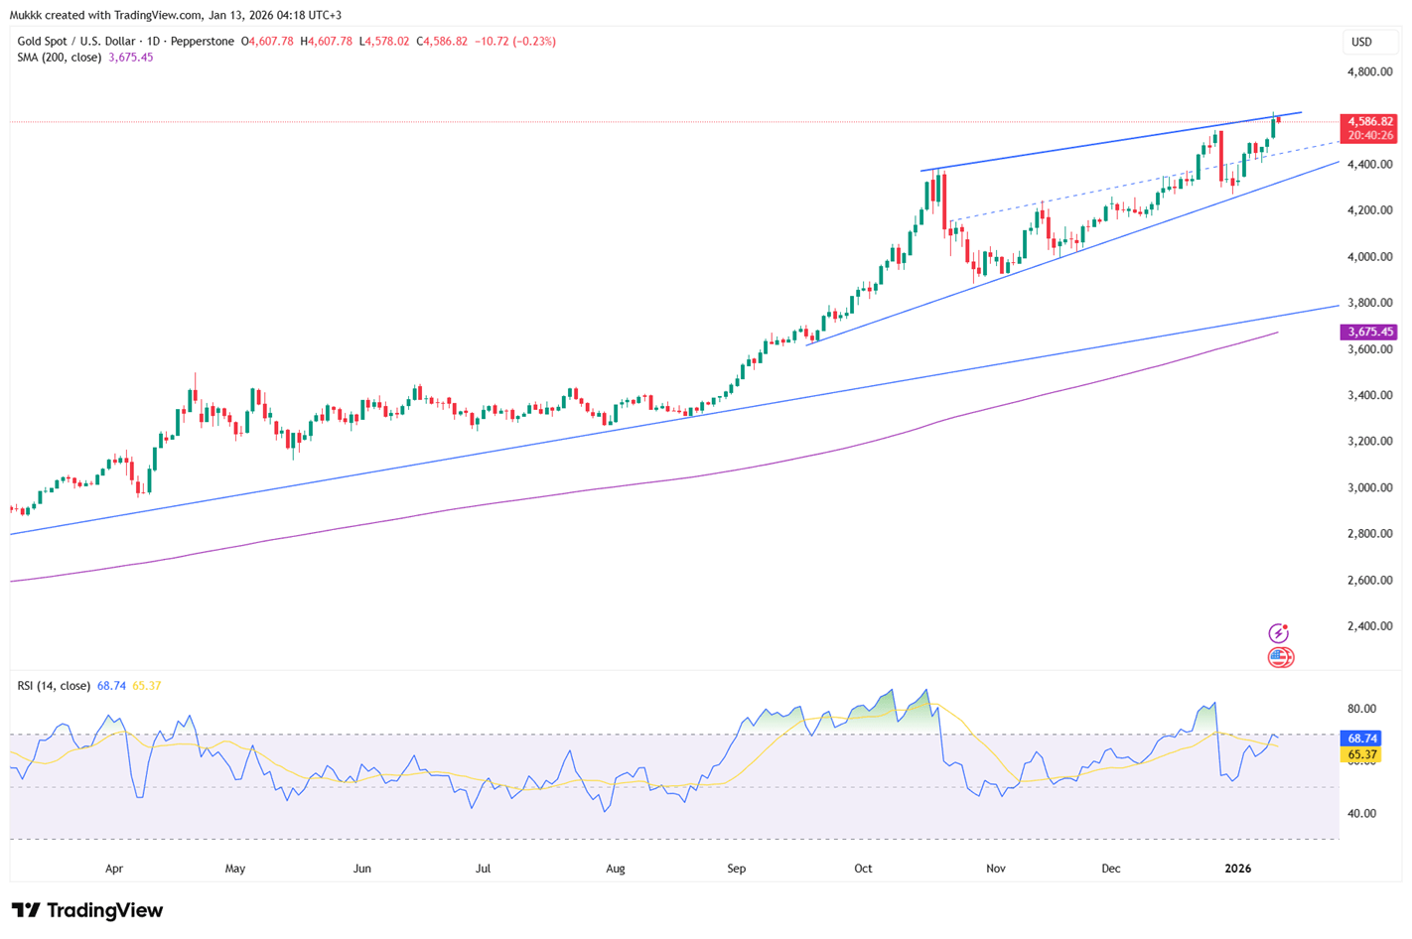
Task: Click the TradingView logo at bottom left
Action: (x=87, y=910)
